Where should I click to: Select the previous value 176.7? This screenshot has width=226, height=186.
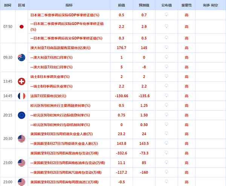pos(122,48)
